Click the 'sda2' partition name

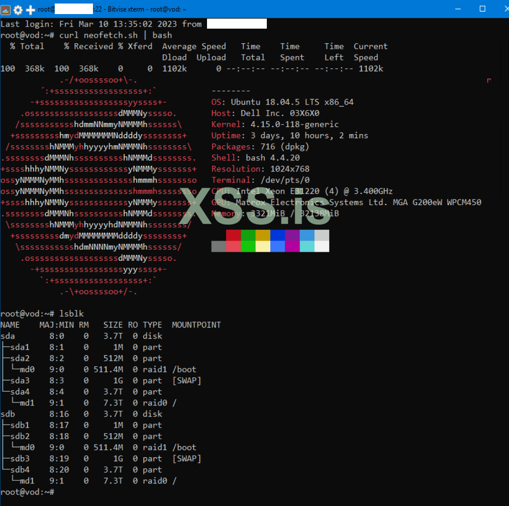tap(20, 358)
